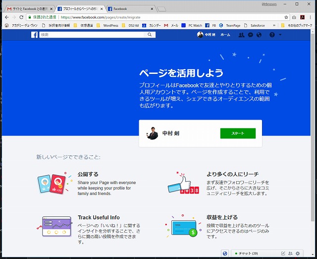Open the Messenger icon in the header
Screen dimensions: 317x259
point(251,35)
